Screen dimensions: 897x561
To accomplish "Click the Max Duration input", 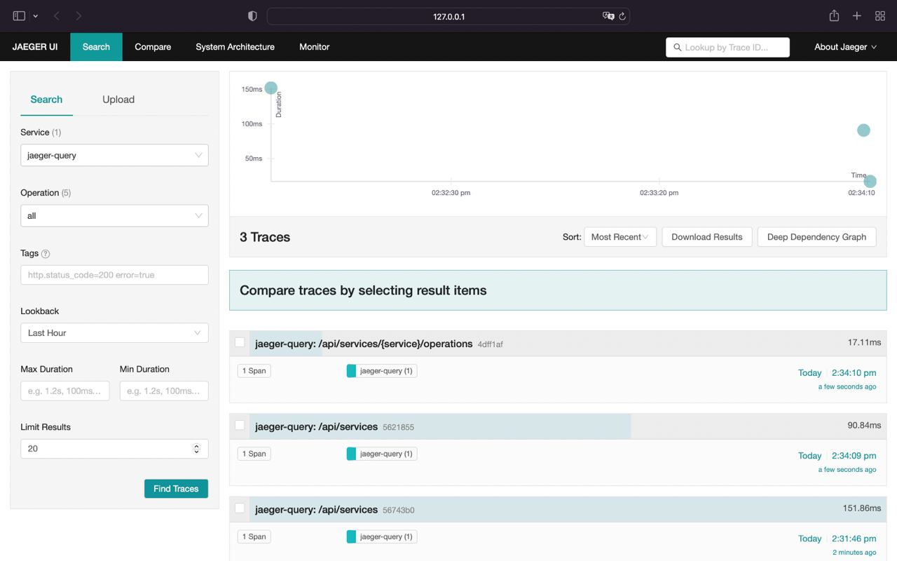I will (x=65, y=391).
